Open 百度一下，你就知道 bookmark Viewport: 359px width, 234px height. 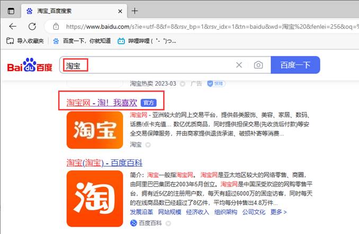click(82, 40)
